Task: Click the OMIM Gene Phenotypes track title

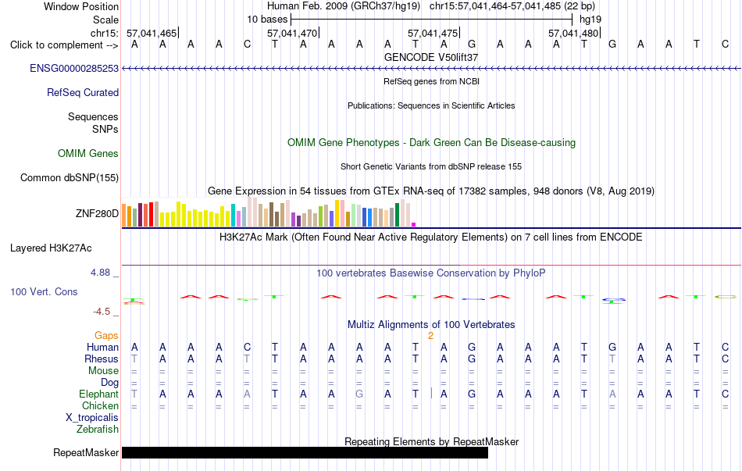Action: coord(432,143)
